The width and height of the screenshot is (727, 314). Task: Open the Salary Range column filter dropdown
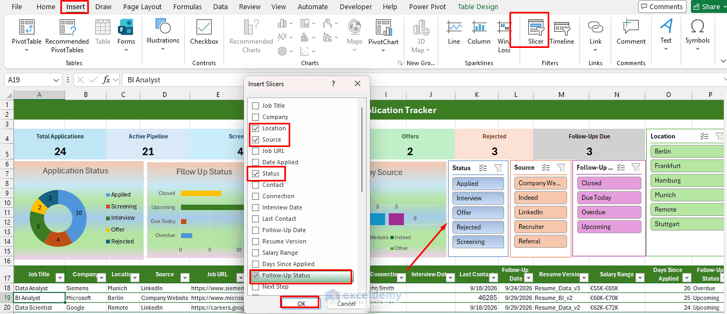click(x=640, y=278)
